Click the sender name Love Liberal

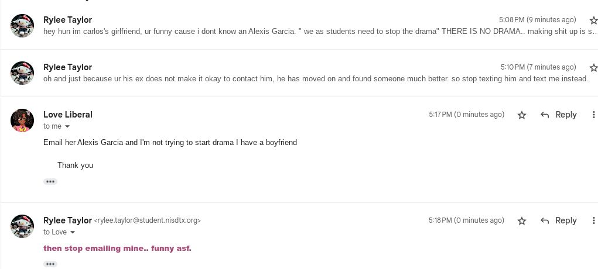tap(68, 115)
